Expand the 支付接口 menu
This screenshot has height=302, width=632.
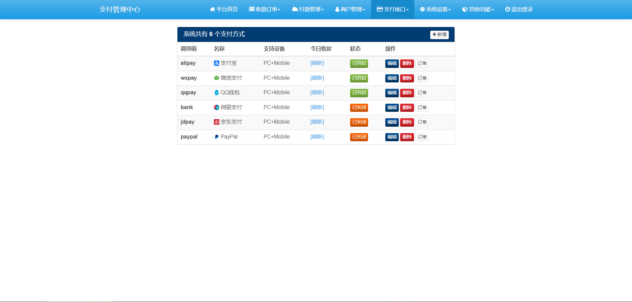pyautogui.click(x=393, y=9)
